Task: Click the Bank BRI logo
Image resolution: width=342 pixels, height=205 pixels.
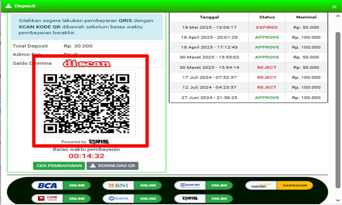Action: [190, 185]
